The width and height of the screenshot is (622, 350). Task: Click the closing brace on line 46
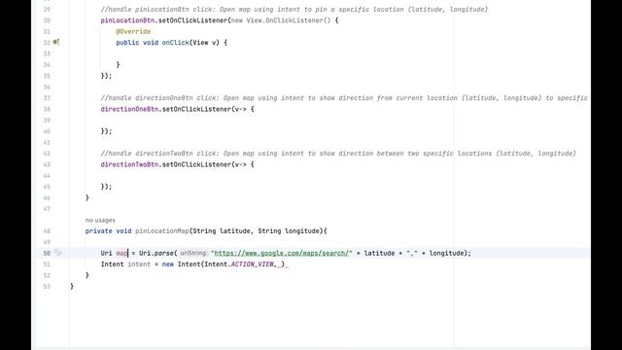[87, 197]
